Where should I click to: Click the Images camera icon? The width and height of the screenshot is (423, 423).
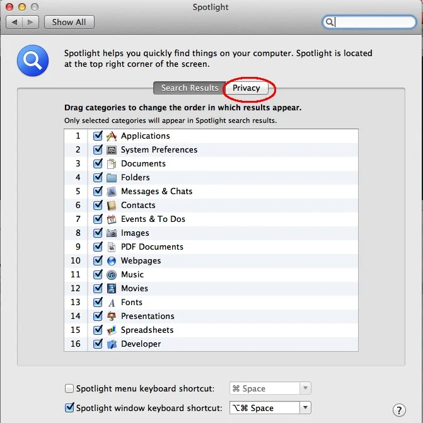(112, 233)
